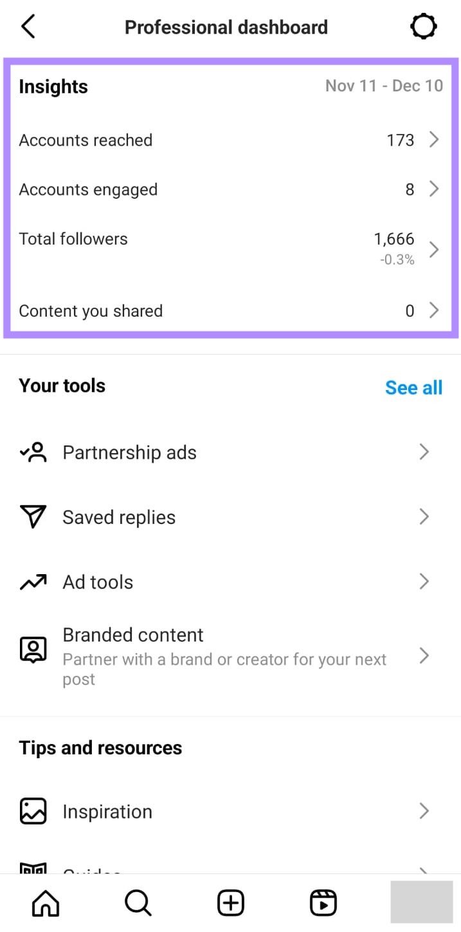Expand Accounts reached details
Viewport: 461px width, 932px height.
[x=434, y=140]
